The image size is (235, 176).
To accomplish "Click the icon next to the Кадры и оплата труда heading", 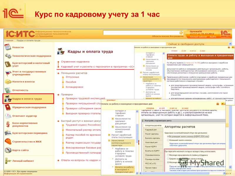I will (61, 51).
